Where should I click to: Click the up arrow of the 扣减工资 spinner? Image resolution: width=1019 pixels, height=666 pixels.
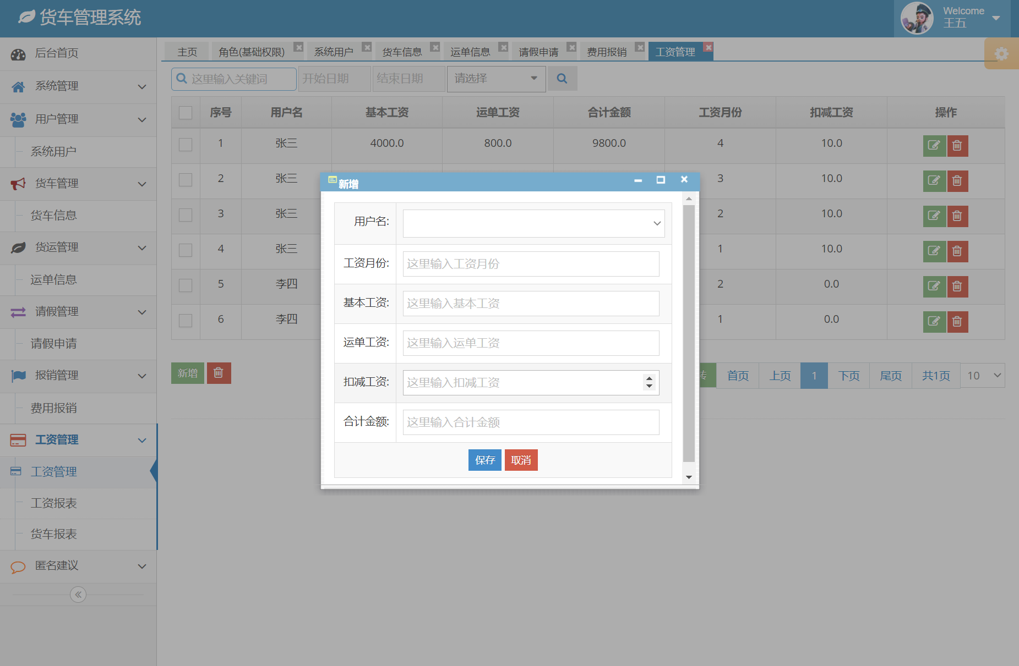(649, 378)
